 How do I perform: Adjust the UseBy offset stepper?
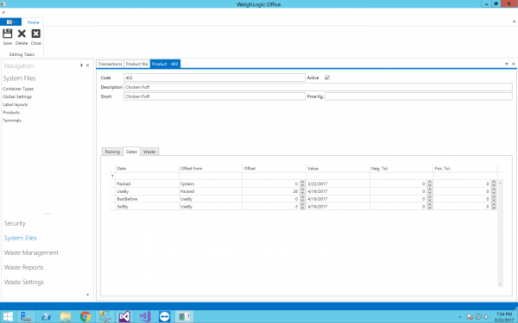click(x=302, y=191)
